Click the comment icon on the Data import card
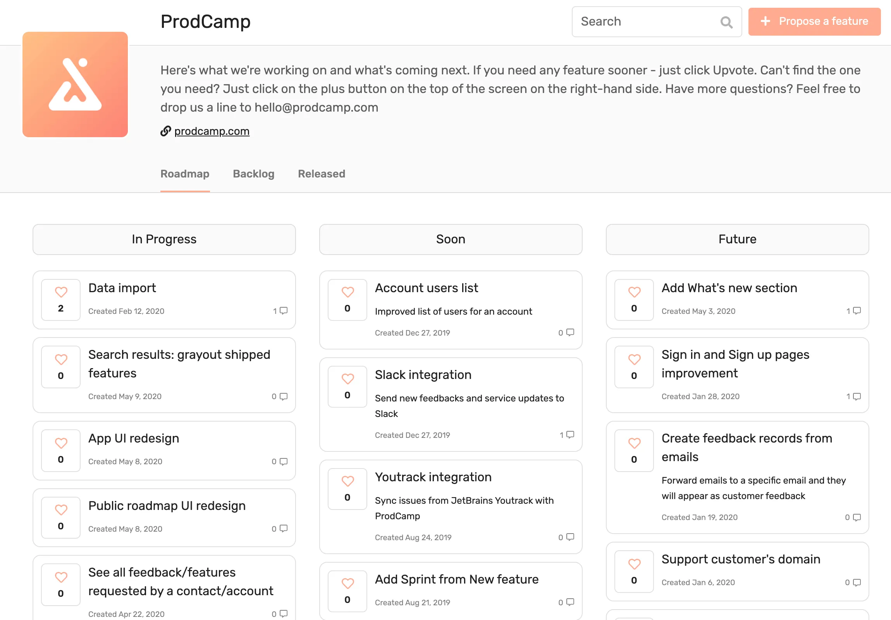 [x=283, y=311]
